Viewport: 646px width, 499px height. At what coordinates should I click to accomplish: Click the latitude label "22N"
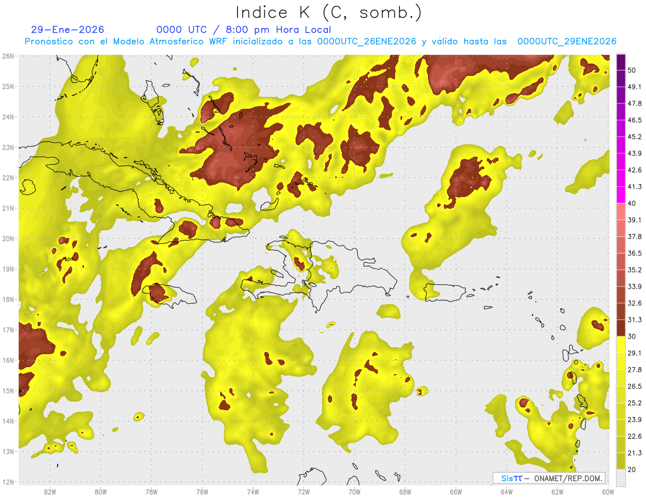tap(8, 178)
